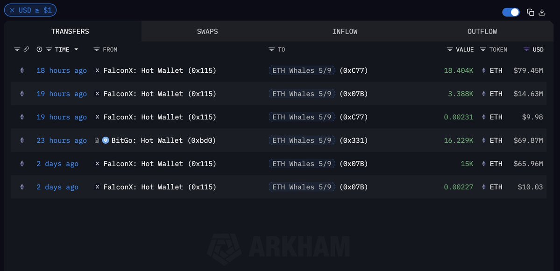Filter by the VALUE column
Screen dimensions: 560x271
(x=450, y=49)
